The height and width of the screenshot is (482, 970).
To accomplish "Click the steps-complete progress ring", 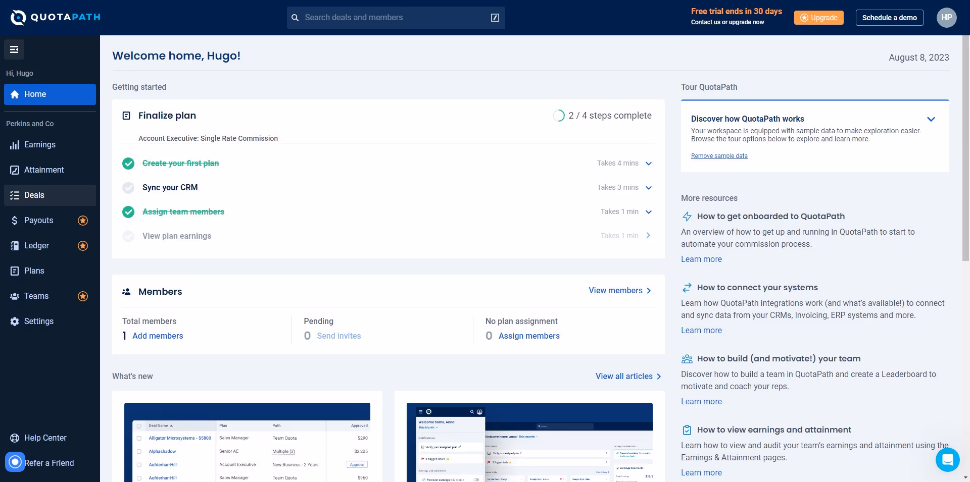I will coord(558,116).
